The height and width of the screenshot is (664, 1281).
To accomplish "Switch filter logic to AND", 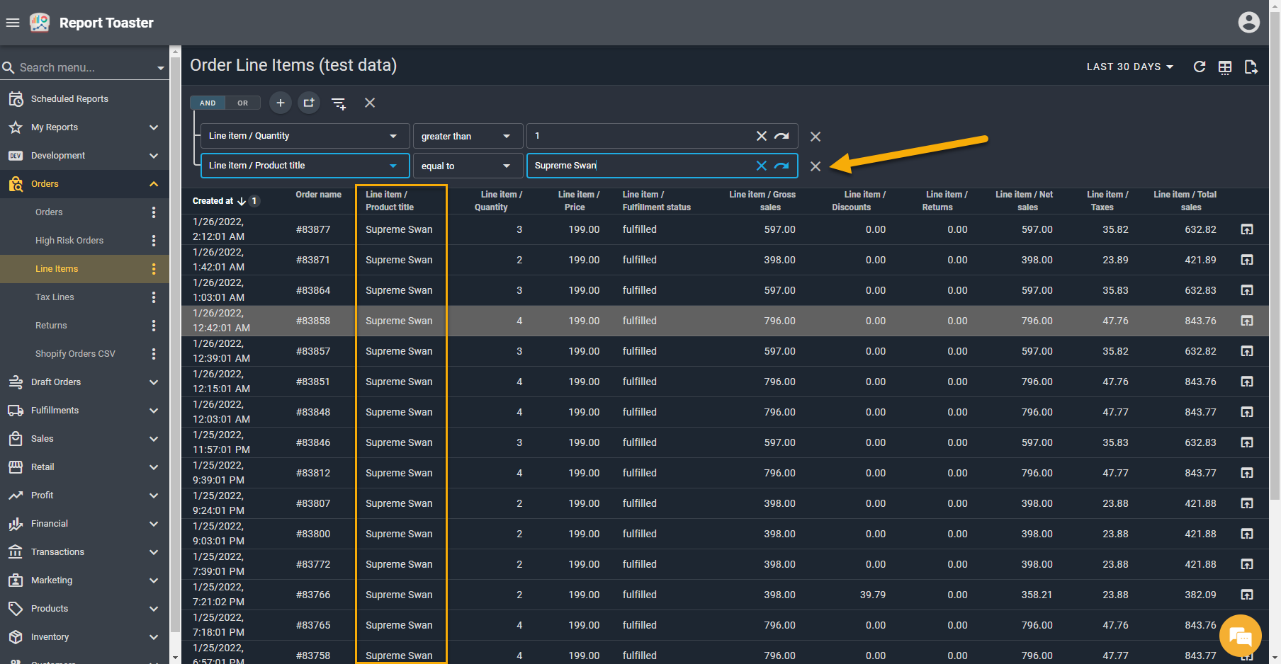I will (x=208, y=103).
